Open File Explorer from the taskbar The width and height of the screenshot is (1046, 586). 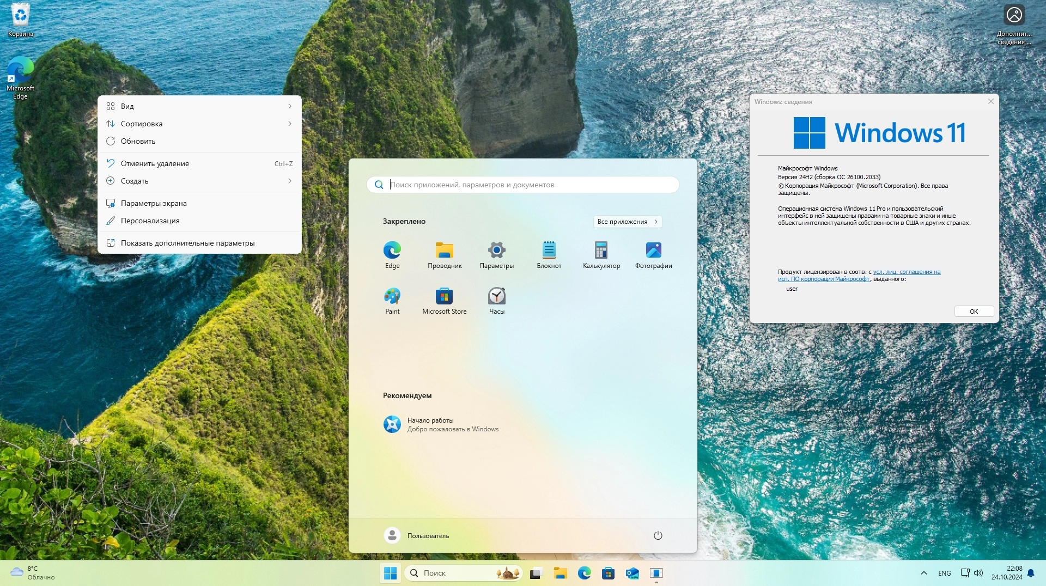[561, 573]
